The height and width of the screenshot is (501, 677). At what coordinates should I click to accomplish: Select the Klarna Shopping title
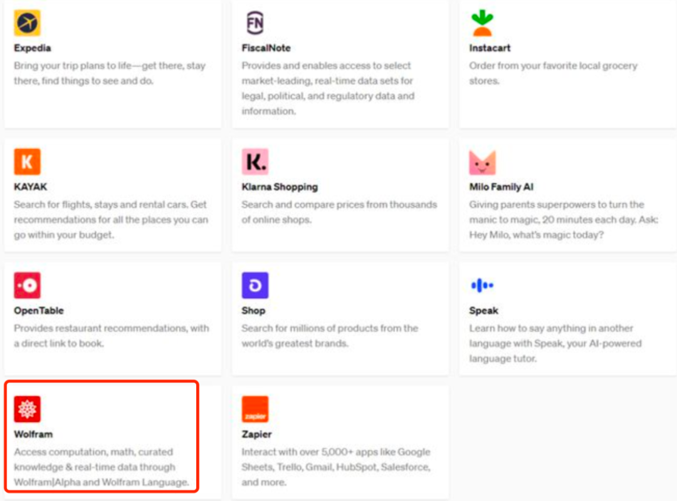pyautogui.click(x=280, y=187)
